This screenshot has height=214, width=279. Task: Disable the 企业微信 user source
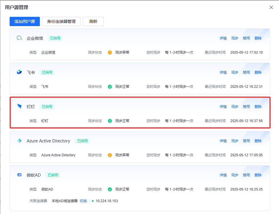point(246,38)
